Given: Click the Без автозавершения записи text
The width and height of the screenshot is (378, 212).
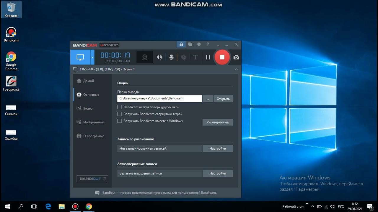Looking at the screenshot, I should click(141, 173).
